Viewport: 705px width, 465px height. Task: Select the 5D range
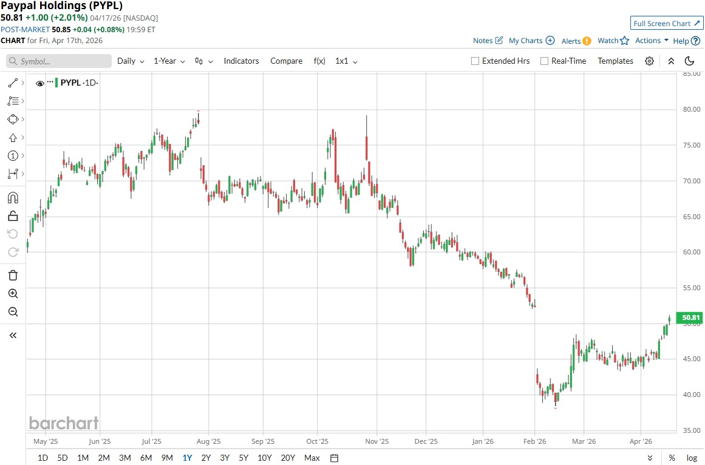tap(63, 458)
